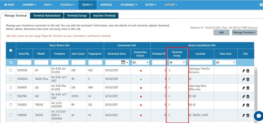The image size is (263, 123).
Task: Open Connection Status filter dropdown
Action: coord(140,62)
